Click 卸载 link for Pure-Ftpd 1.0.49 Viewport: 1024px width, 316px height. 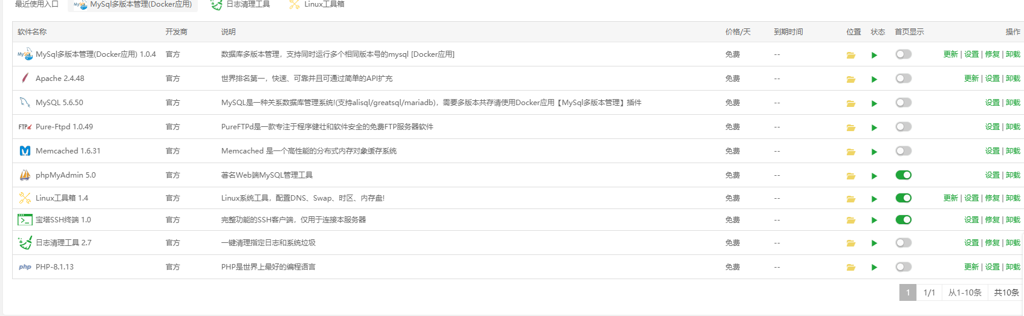[1013, 127]
